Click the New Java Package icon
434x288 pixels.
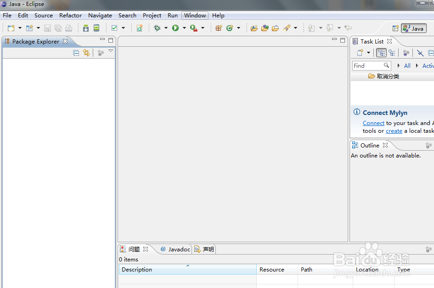pyautogui.click(x=219, y=28)
